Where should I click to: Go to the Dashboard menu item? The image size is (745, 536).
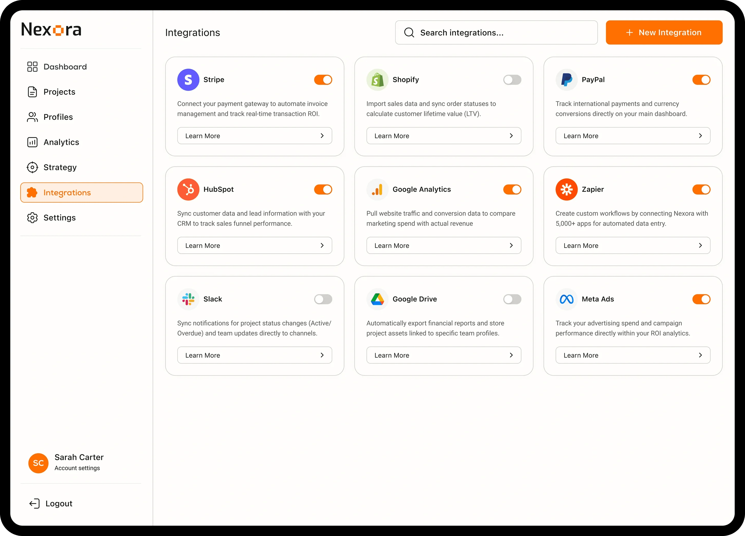tap(65, 67)
